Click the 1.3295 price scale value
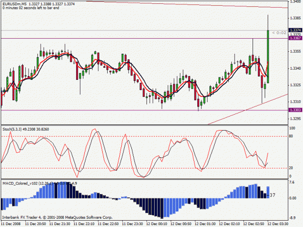 coord(295,119)
